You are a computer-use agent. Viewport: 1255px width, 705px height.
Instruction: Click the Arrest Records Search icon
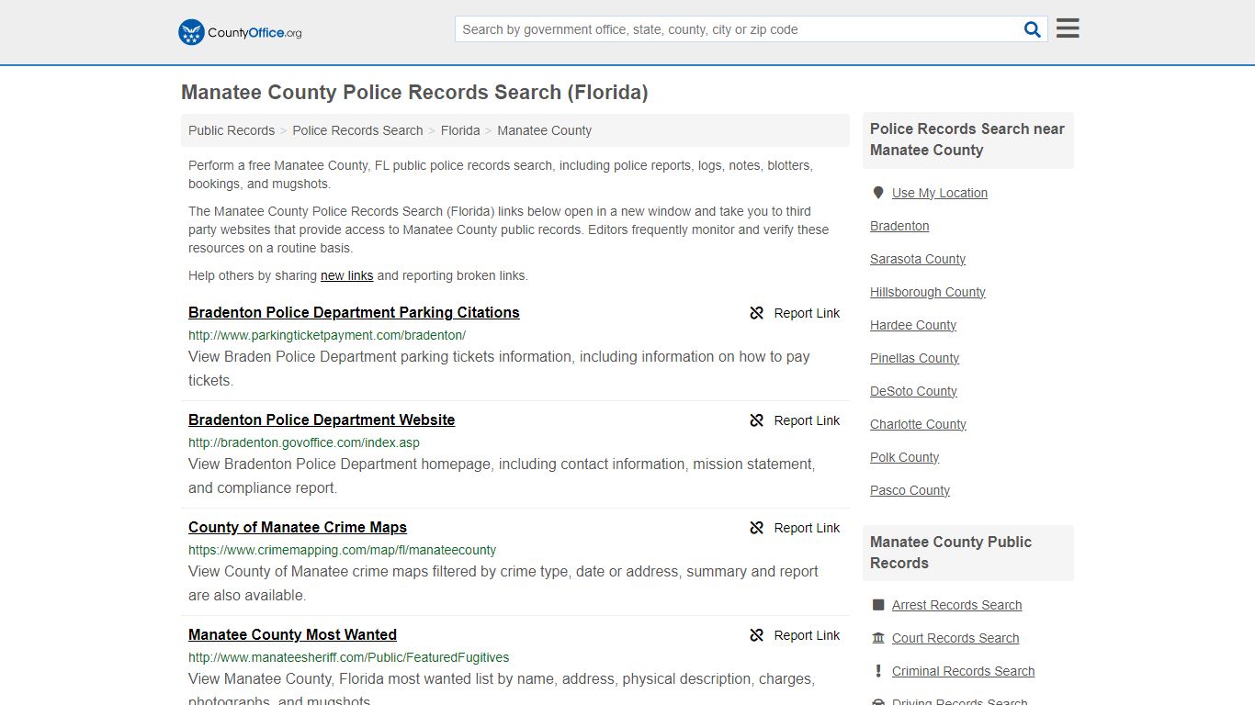point(878,605)
